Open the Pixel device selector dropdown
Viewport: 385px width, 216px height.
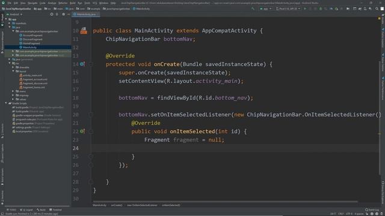pos(288,9)
